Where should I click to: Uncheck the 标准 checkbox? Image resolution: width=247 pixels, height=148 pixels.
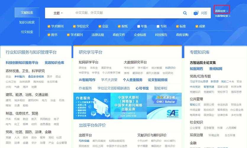click(177, 26)
